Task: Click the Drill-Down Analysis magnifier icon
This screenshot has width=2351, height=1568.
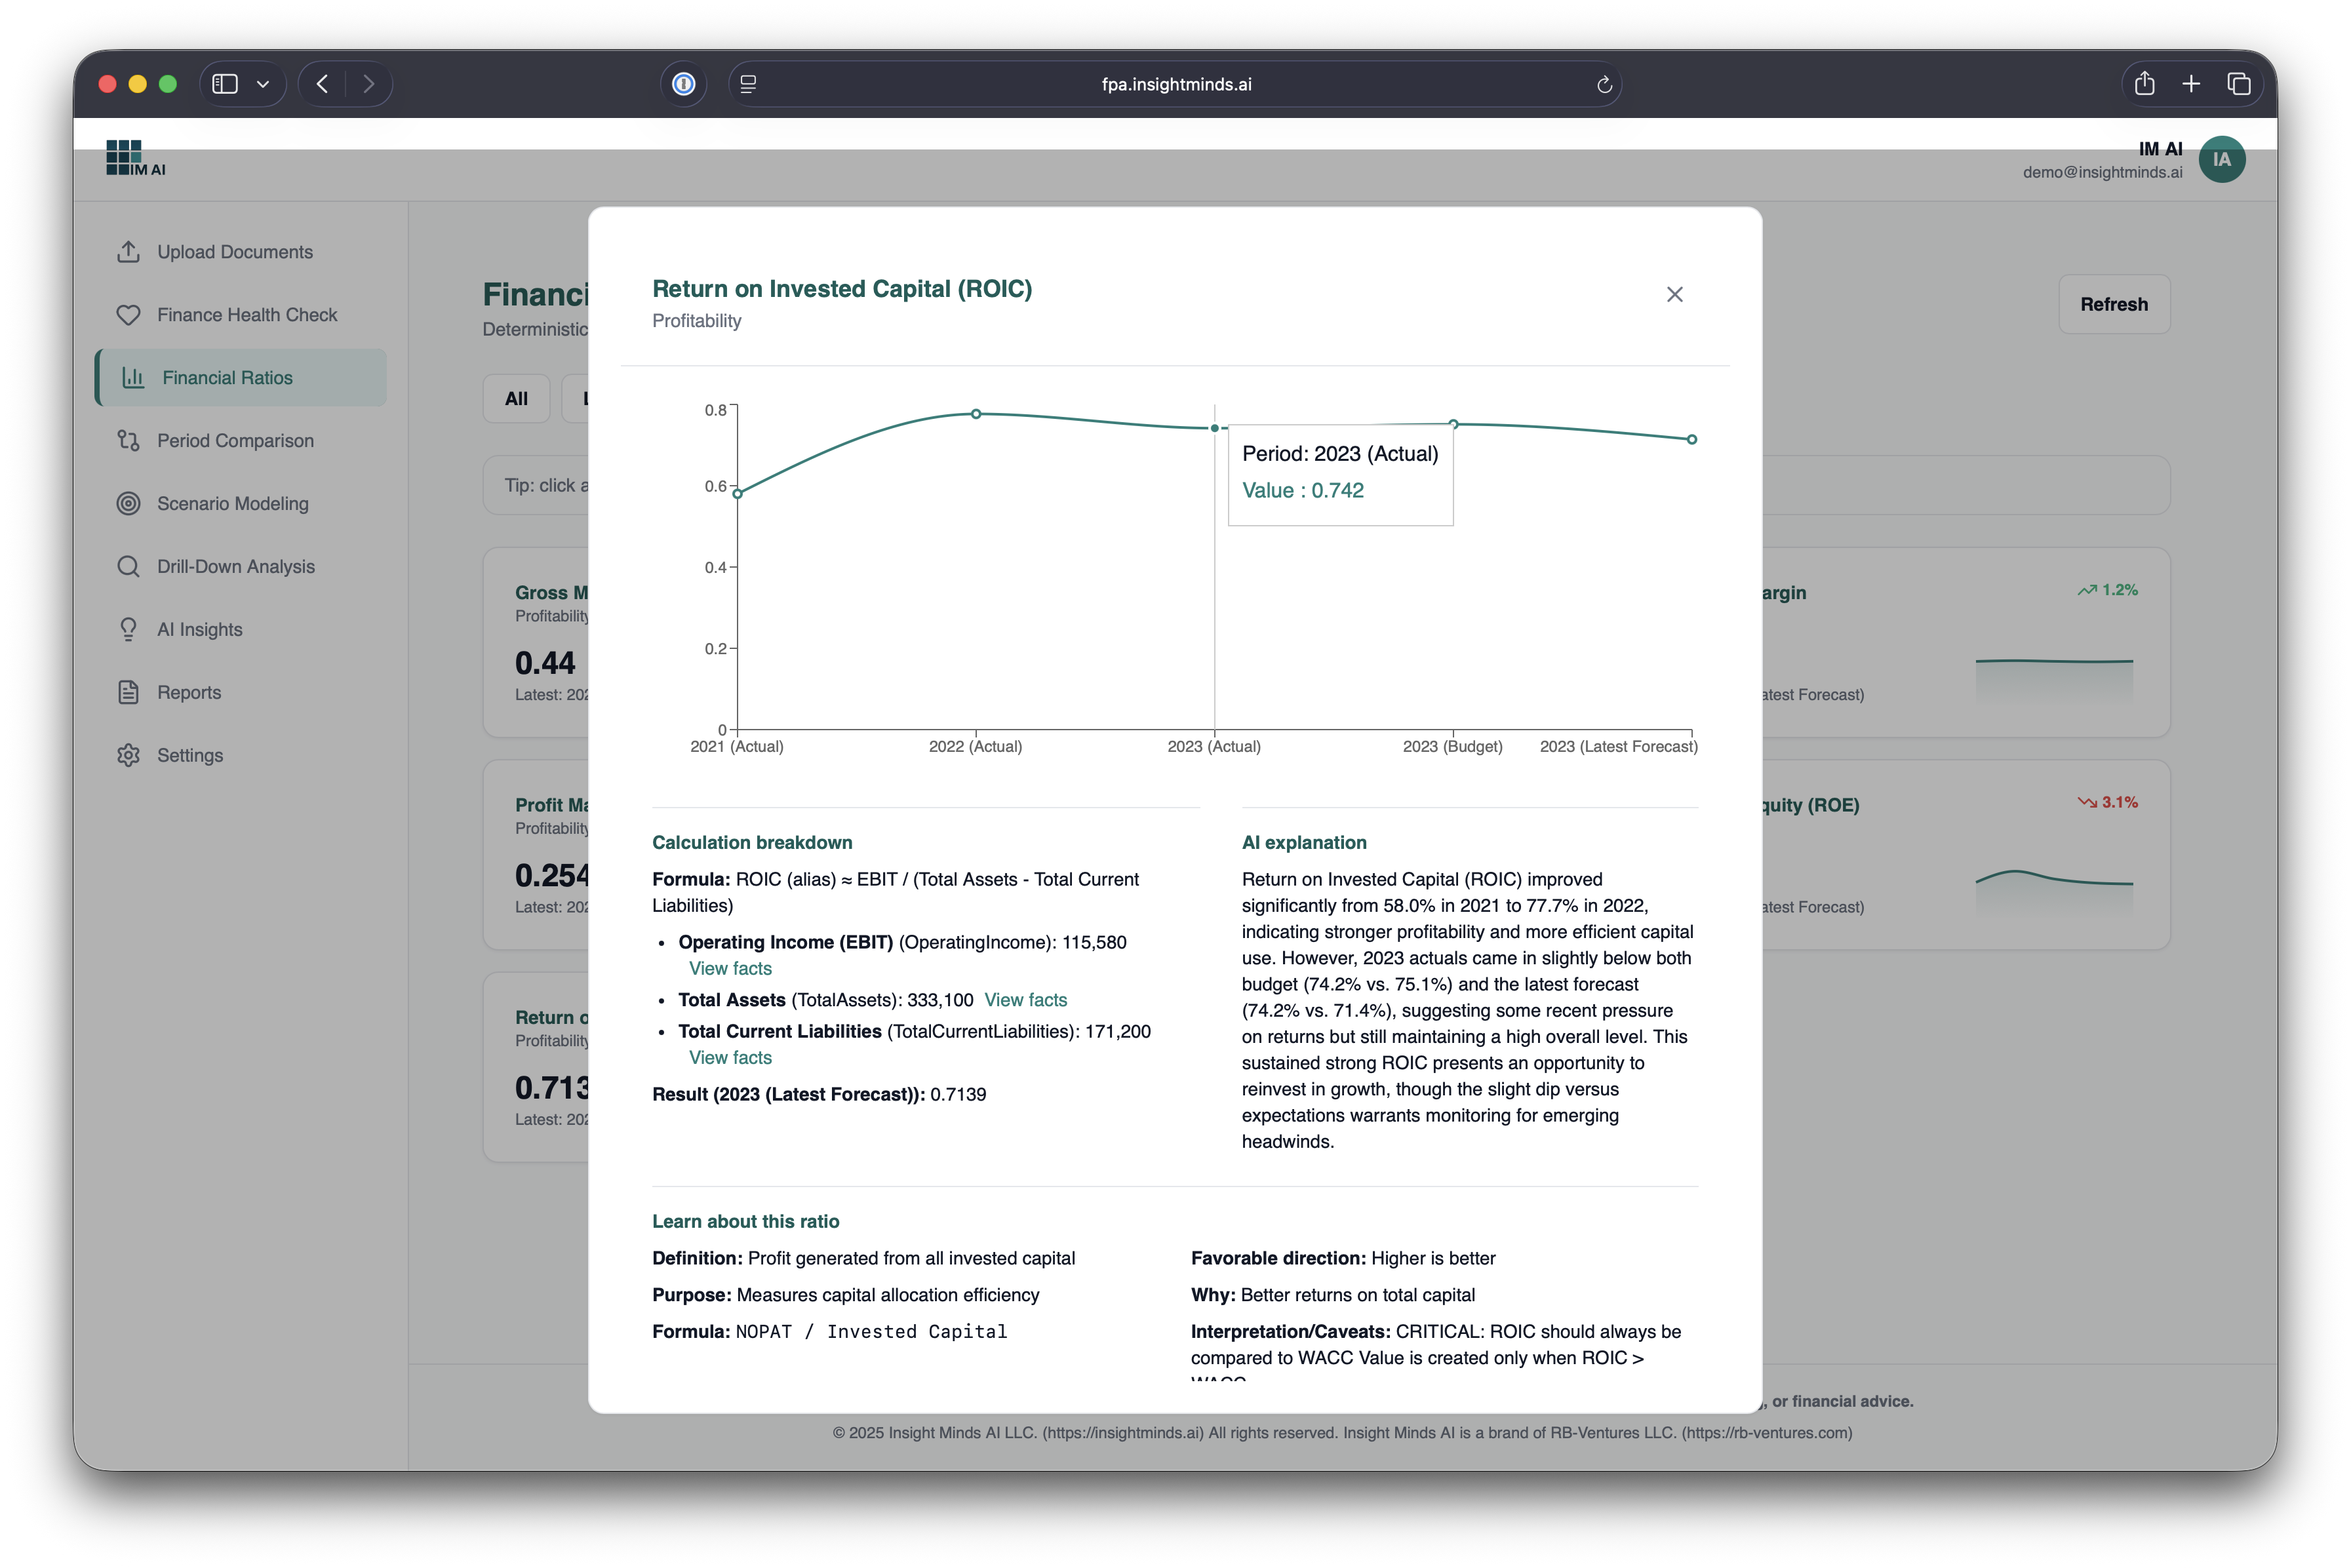Action: click(x=128, y=567)
